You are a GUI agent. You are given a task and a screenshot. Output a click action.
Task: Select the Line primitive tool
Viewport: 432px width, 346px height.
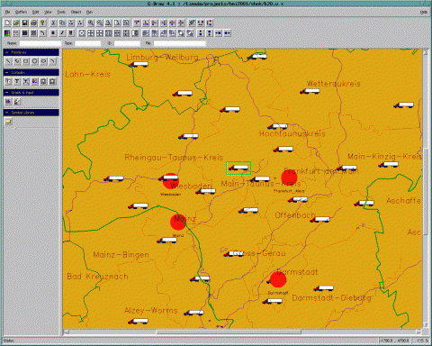click(8, 61)
